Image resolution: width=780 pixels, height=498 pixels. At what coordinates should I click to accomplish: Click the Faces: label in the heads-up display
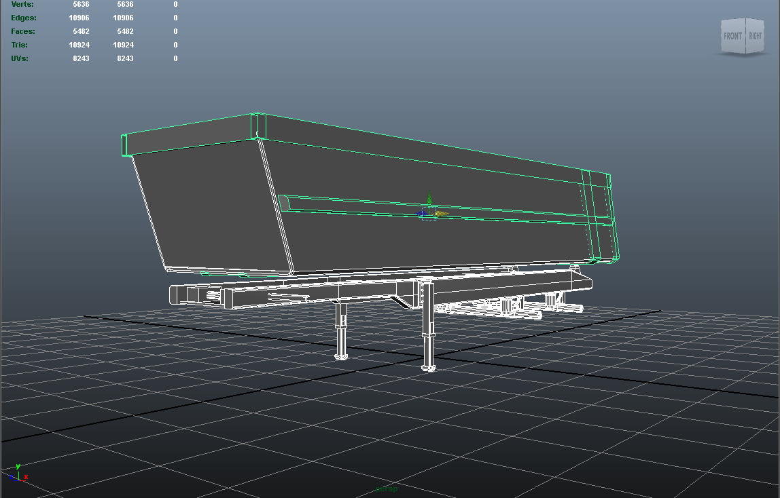click(x=23, y=31)
